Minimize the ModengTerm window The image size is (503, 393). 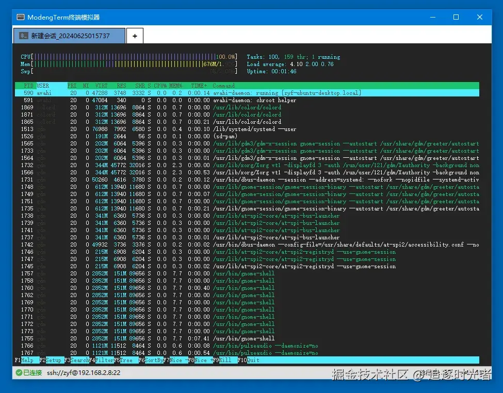pyautogui.click(x=433, y=17)
